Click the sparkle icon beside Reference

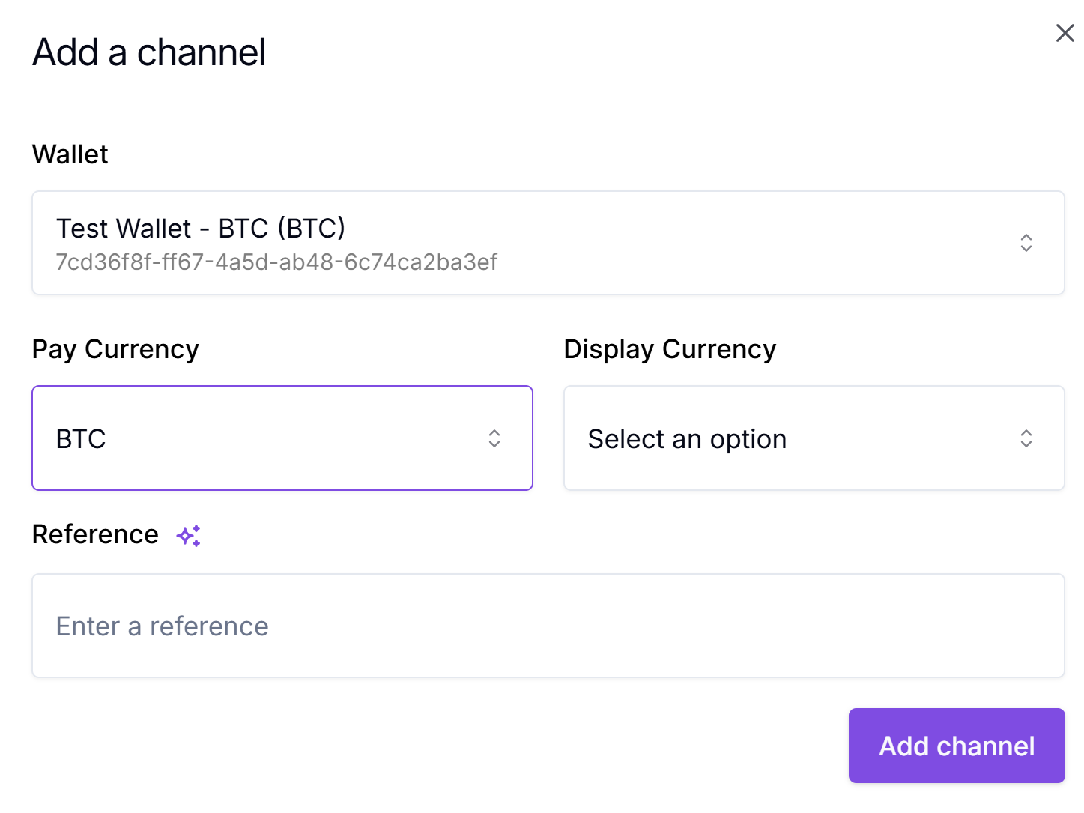(189, 535)
